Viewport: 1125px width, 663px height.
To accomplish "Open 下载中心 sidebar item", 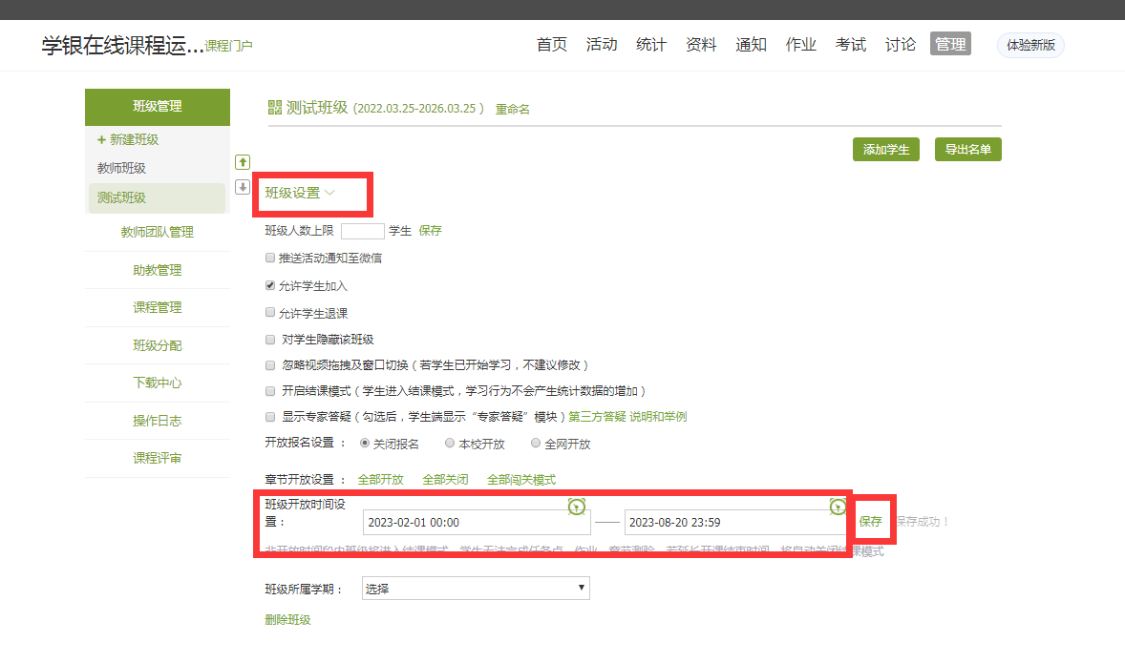I will [158, 383].
